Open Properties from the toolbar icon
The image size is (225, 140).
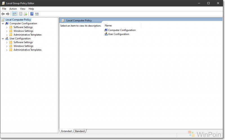pyautogui.click(x=21, y=14)
